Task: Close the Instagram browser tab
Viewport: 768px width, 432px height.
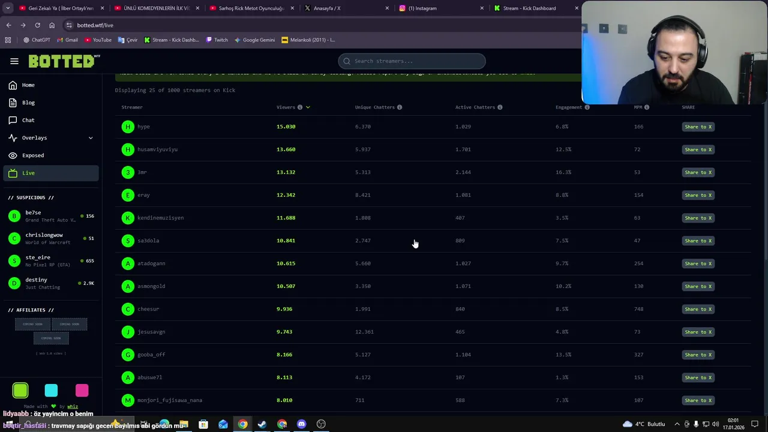Action: 482,8
